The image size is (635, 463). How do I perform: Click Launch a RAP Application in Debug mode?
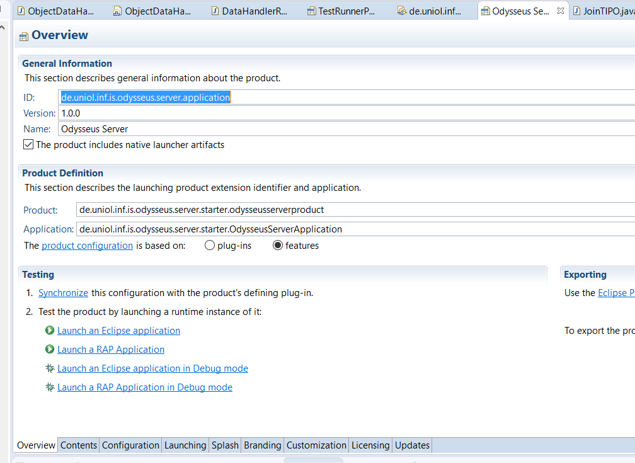pyautogui.click(x=145, y=387)
